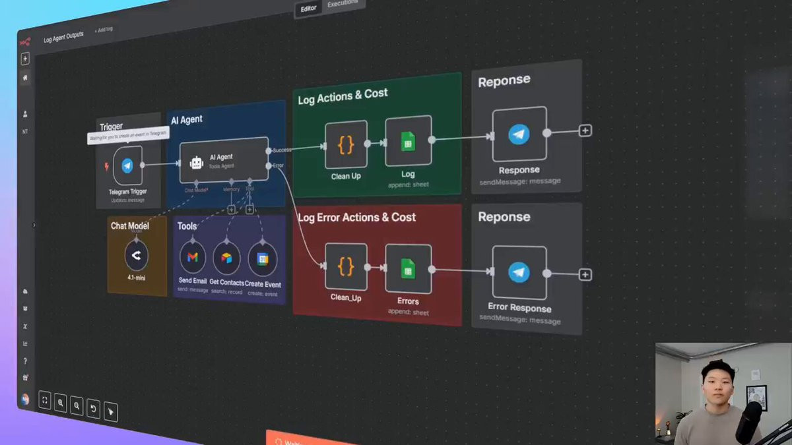Click the Tools sticky note title

coord(187,226)
